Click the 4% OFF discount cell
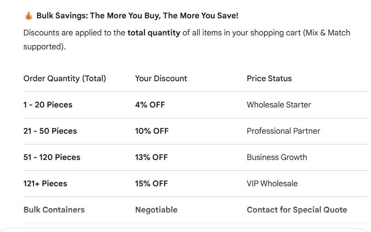 (x=150, y=105)
